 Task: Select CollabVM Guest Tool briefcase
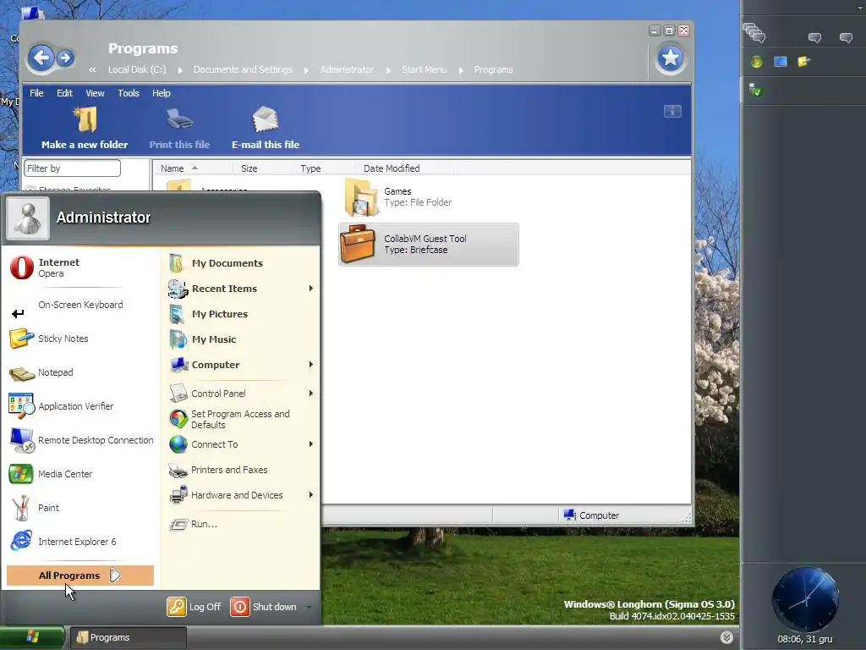click(x=429, y=245)
